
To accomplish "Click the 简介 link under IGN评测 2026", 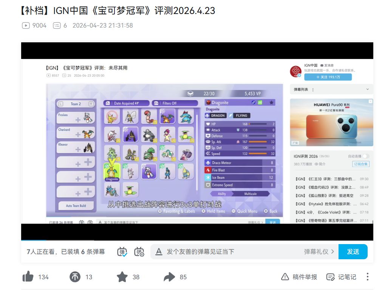I will [320, 164].
